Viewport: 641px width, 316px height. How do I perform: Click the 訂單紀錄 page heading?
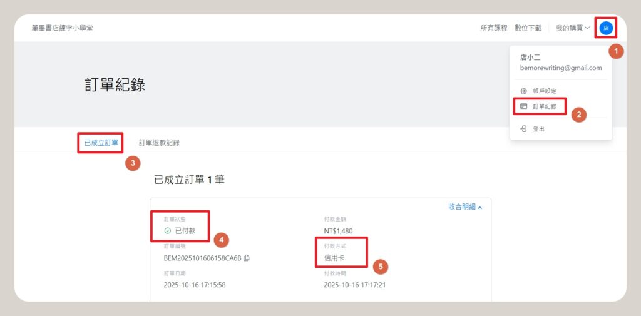coord(115,85)
